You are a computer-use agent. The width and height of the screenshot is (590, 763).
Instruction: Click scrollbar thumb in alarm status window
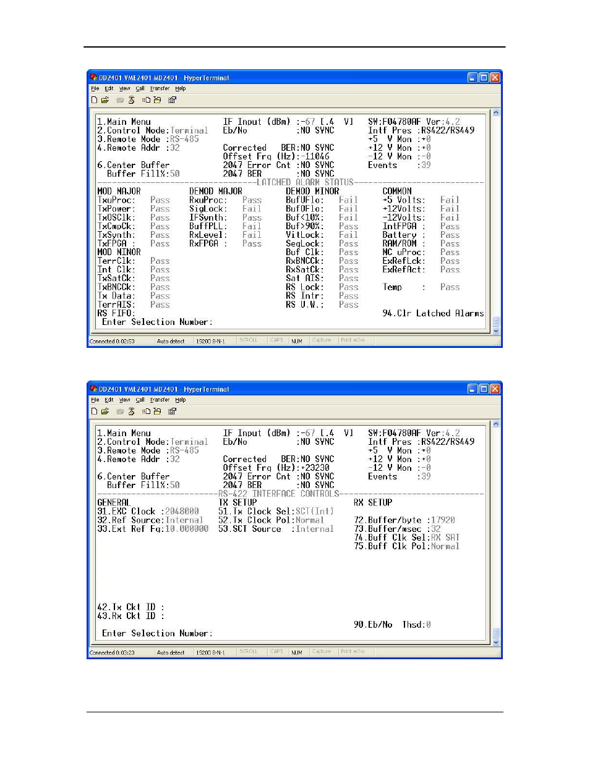(495, 322)
